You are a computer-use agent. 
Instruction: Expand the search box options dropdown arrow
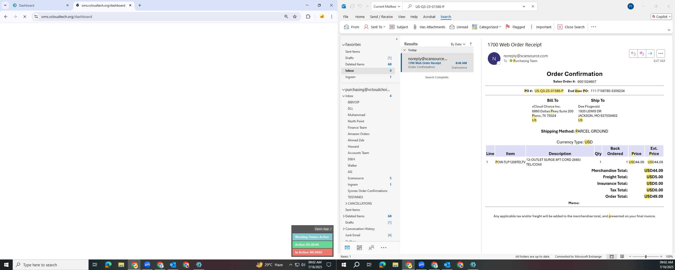(x=524, y=6)
